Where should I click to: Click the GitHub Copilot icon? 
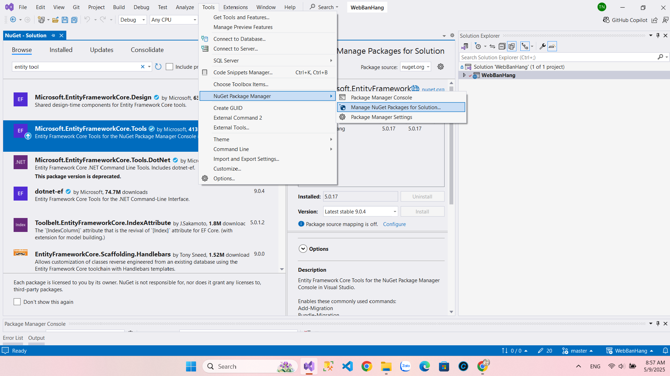click(606, 20)
